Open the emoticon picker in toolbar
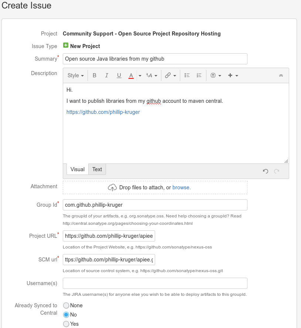This screenshot has height=328, width=301. coord(213,75)
